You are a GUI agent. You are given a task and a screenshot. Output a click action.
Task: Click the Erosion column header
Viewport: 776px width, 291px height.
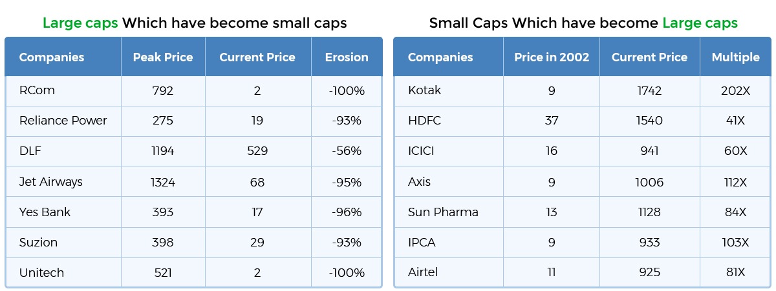pos(347,57)
